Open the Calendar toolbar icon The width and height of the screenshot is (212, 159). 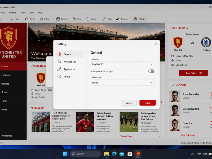pos(58,19)
